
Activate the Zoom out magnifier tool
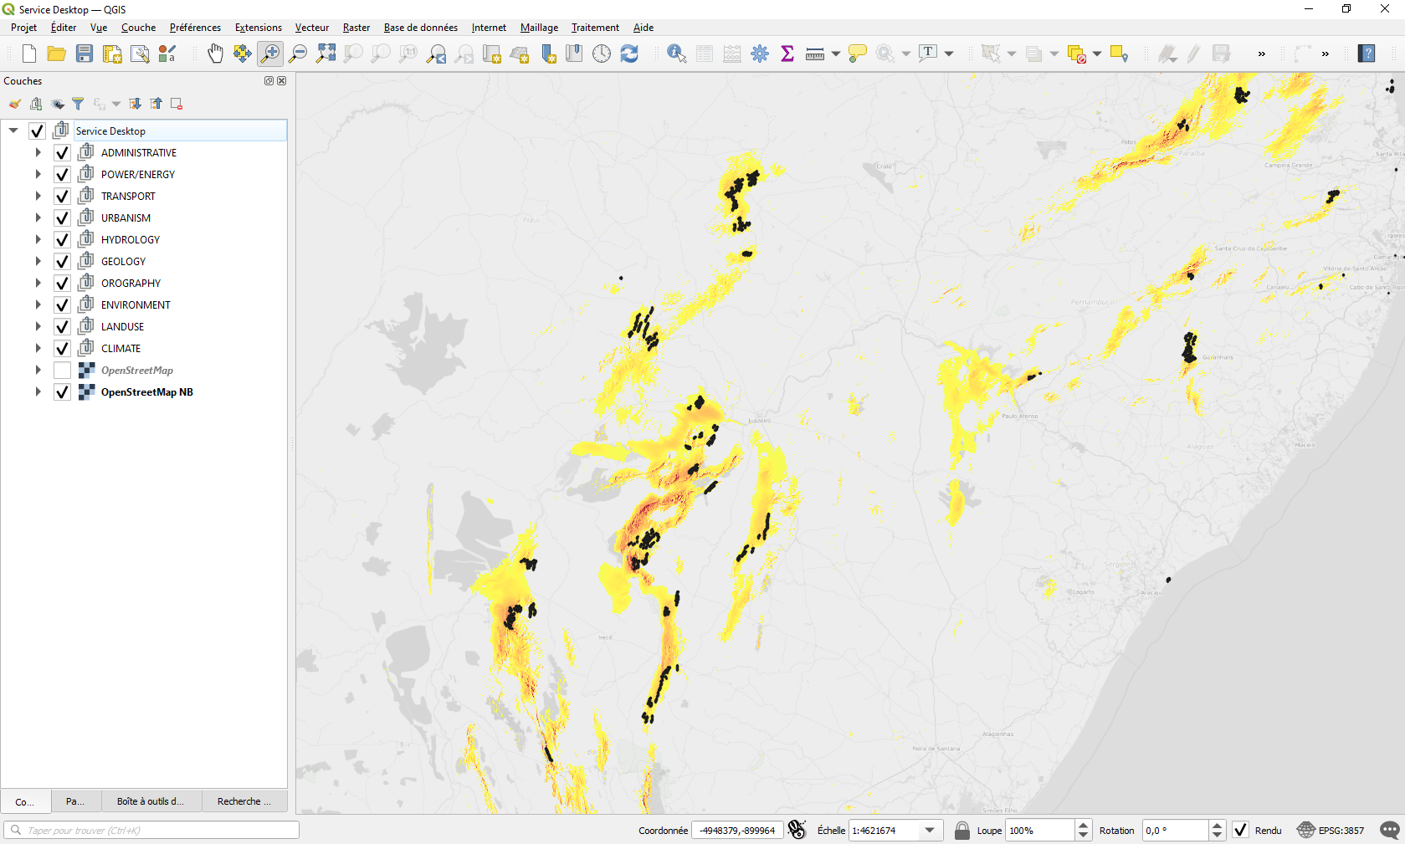298,54
